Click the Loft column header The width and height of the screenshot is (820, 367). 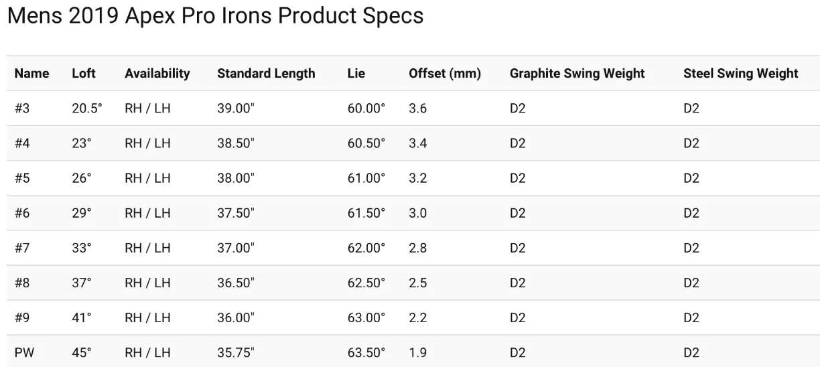click(x=84, y=74)
